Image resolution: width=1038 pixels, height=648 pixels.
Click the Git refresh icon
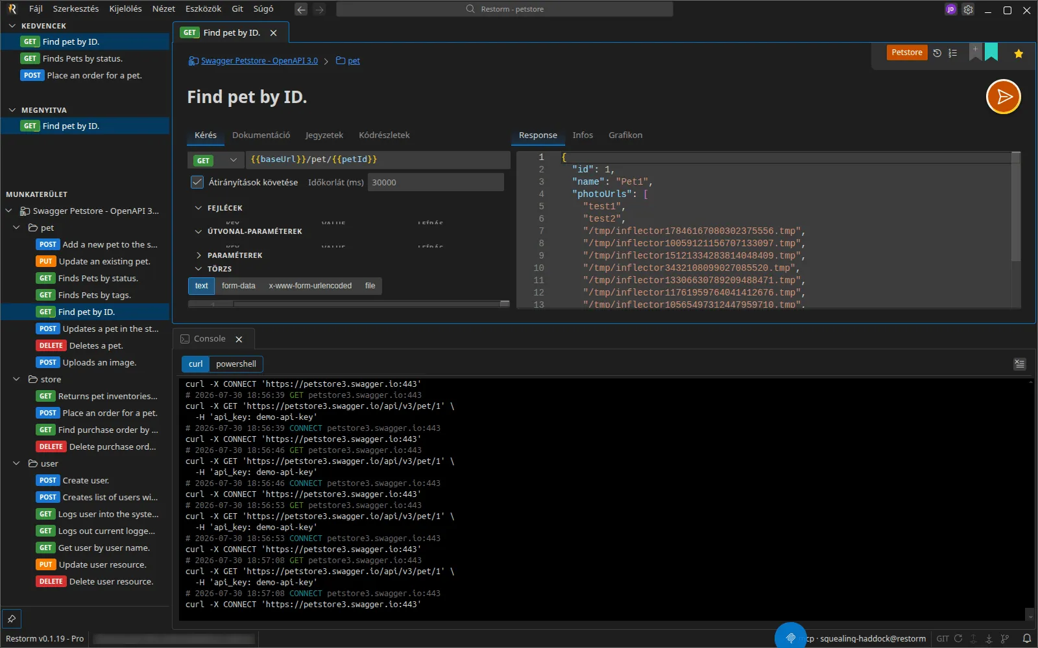click(x=958, y=638)
